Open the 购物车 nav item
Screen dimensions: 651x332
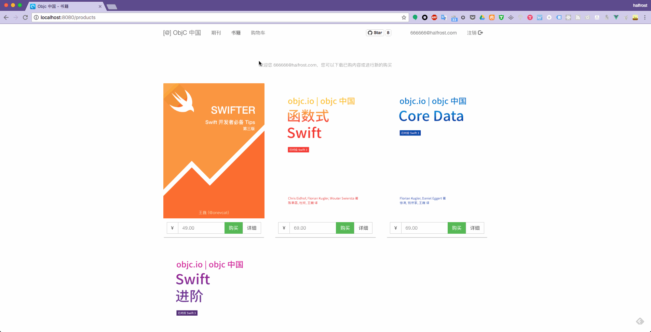[x=258, y=33]
